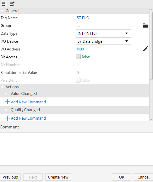This screenshot has height=182, width=153.
Task: Collapse the Value Changed group
Action: 6,94
